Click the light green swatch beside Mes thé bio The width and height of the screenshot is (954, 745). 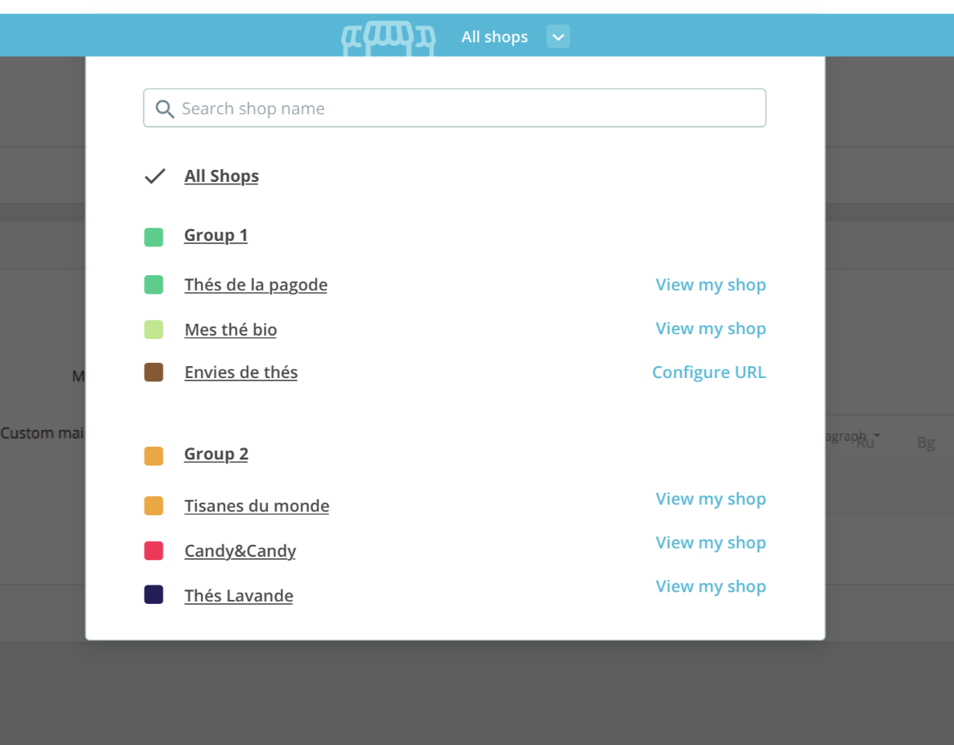[x=154, y=329]
